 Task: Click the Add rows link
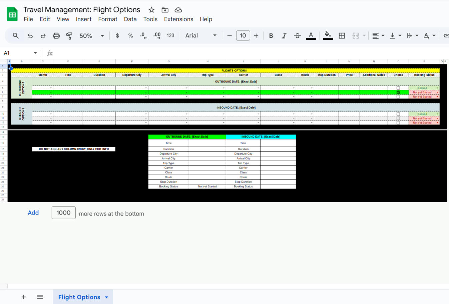pos(33,213)
